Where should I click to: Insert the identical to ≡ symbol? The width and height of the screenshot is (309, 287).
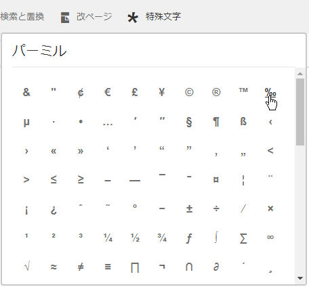[108, 267]
